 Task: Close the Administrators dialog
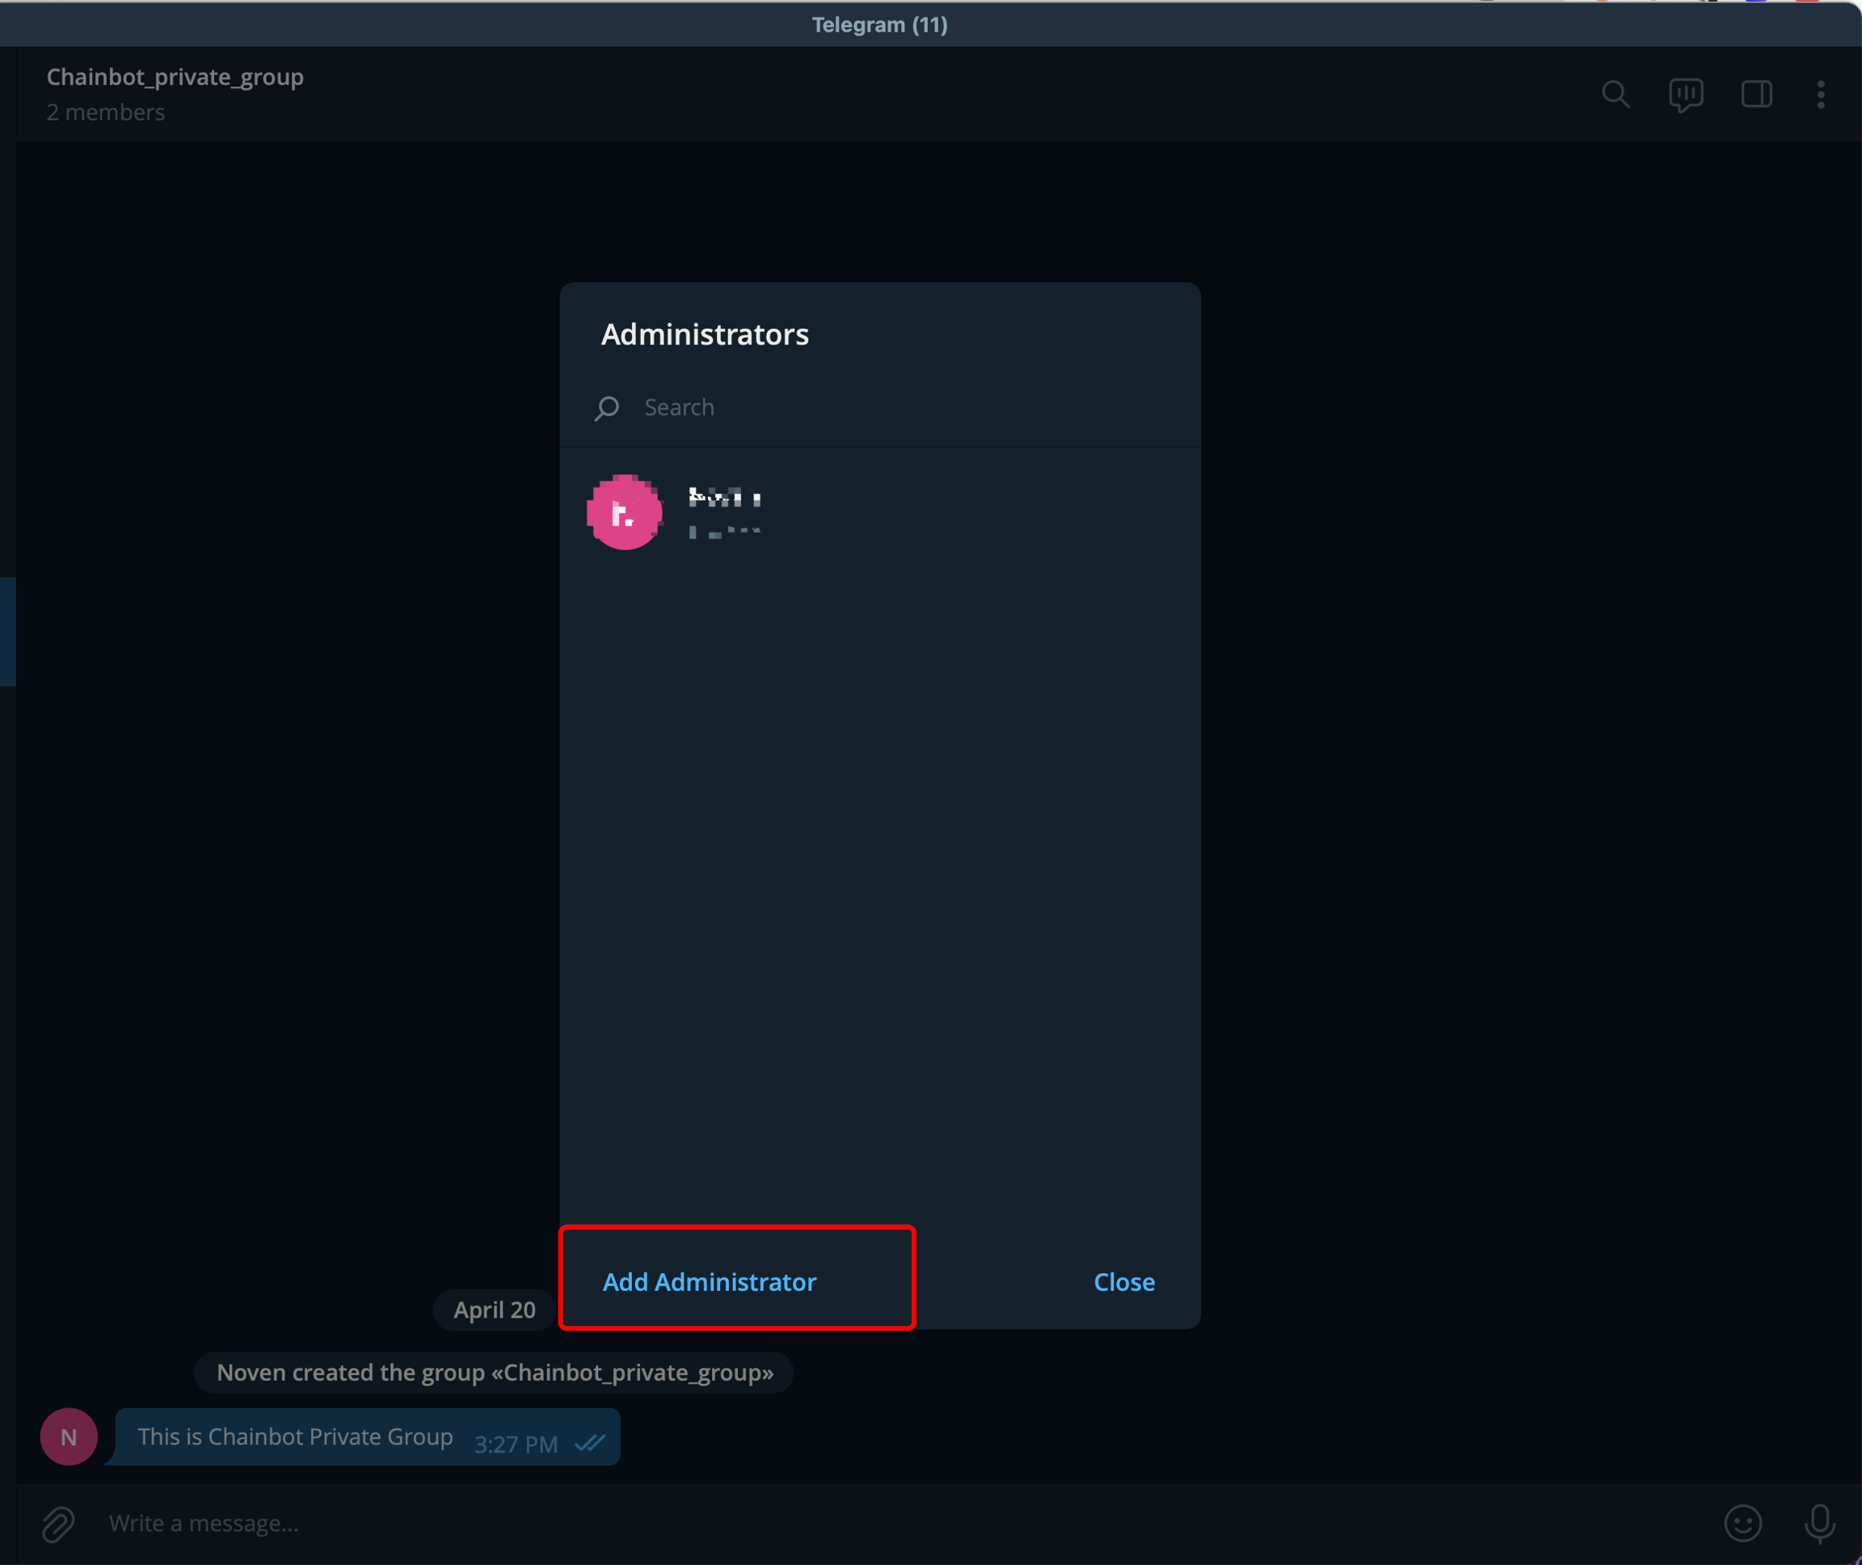tap(1123, 1282)
